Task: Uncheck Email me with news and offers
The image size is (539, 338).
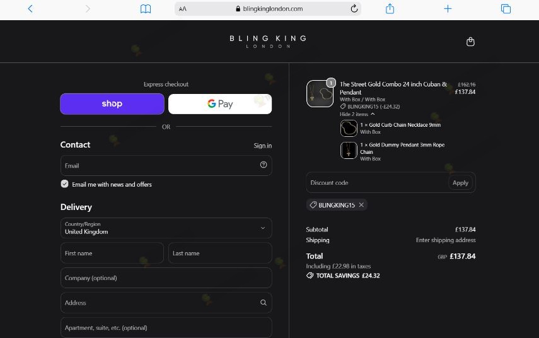Action: point(65,184)
